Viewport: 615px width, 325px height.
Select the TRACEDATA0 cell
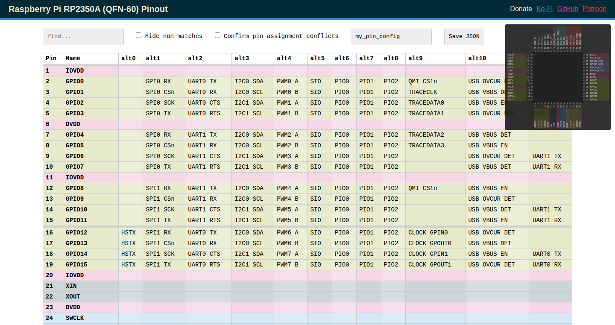436,103
